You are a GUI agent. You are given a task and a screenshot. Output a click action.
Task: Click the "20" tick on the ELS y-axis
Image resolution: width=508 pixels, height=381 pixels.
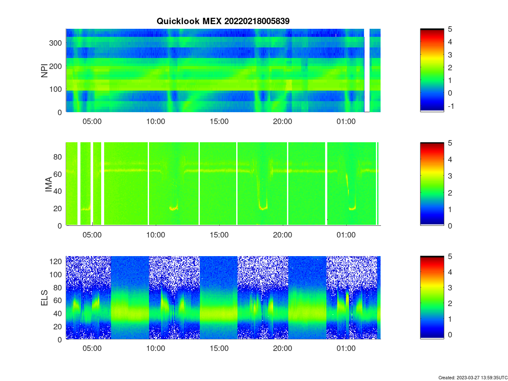[x=58, y=326]
